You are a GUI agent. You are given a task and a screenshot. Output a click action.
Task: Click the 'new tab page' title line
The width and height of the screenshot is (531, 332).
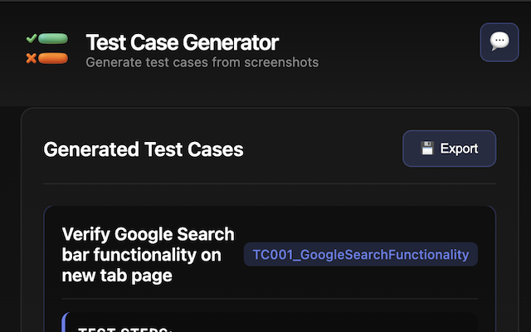[116, 276]
